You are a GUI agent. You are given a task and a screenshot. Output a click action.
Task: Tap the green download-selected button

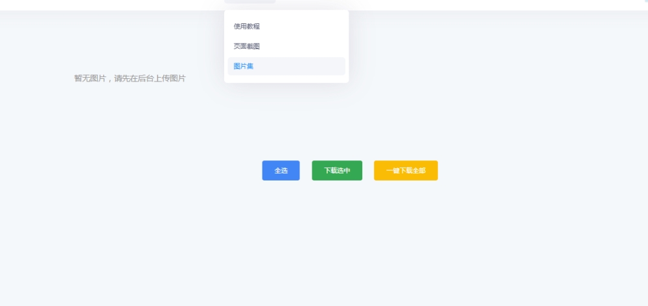tap(337, 171)
